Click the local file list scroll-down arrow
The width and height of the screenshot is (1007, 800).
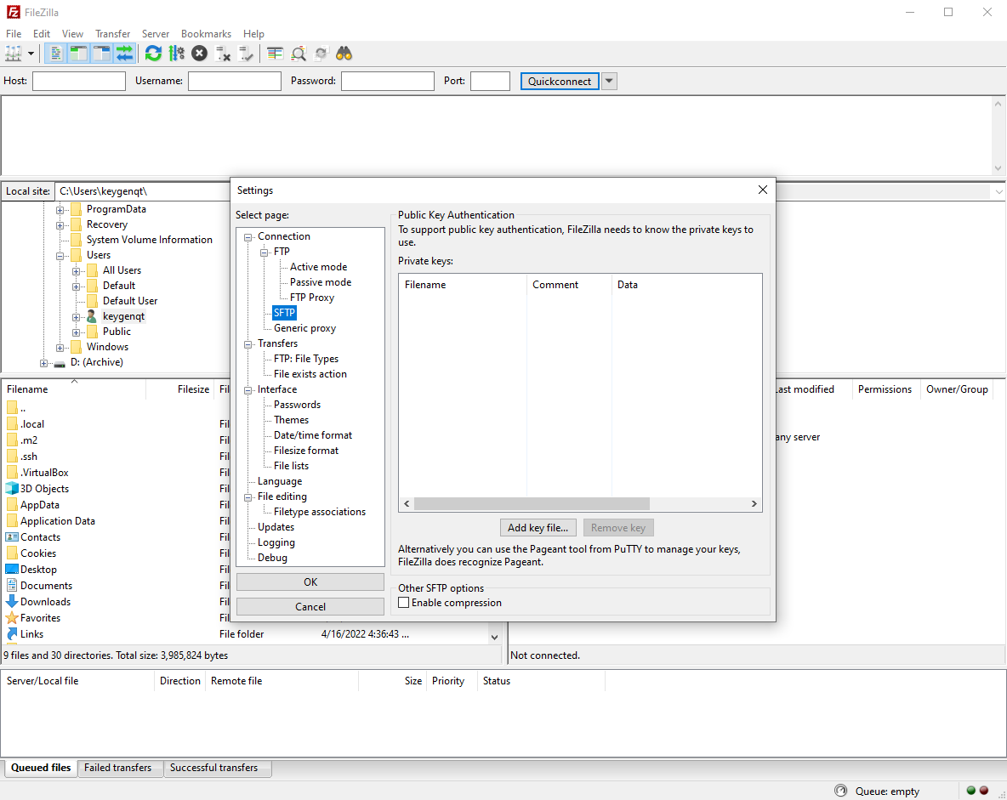point(494,637)
